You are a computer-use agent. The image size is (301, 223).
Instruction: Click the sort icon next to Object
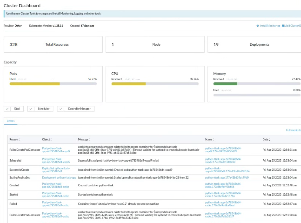click(51, 139)
